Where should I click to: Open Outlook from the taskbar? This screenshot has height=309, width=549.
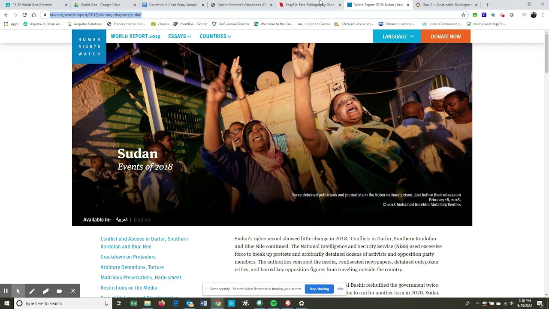(x=190, y=303)
